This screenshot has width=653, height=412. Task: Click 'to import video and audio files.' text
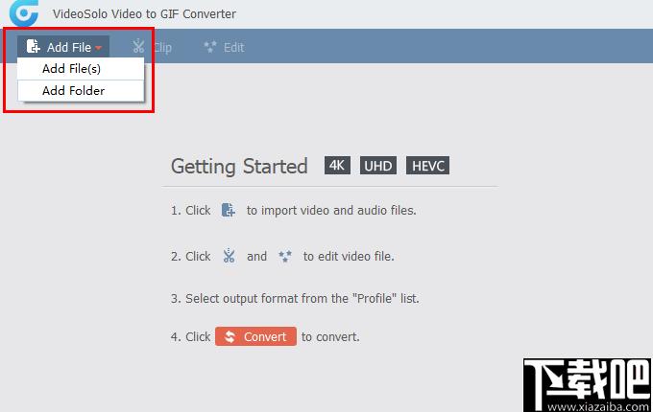tap(331, 211)
